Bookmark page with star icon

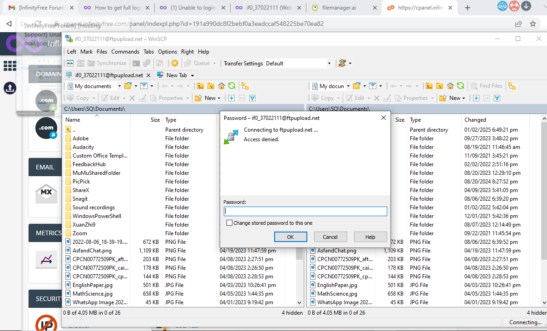coord(533,24)
